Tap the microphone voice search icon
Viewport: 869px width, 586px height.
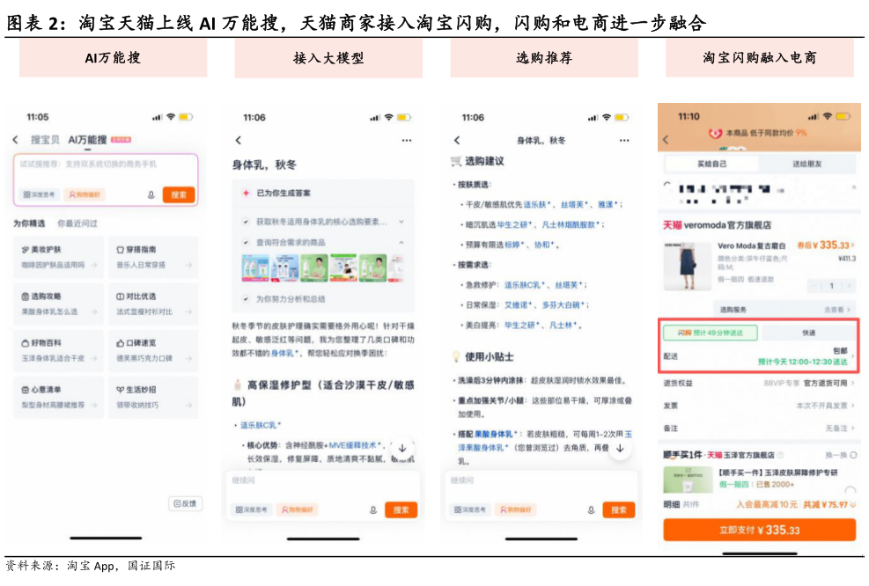coord(151,194)
